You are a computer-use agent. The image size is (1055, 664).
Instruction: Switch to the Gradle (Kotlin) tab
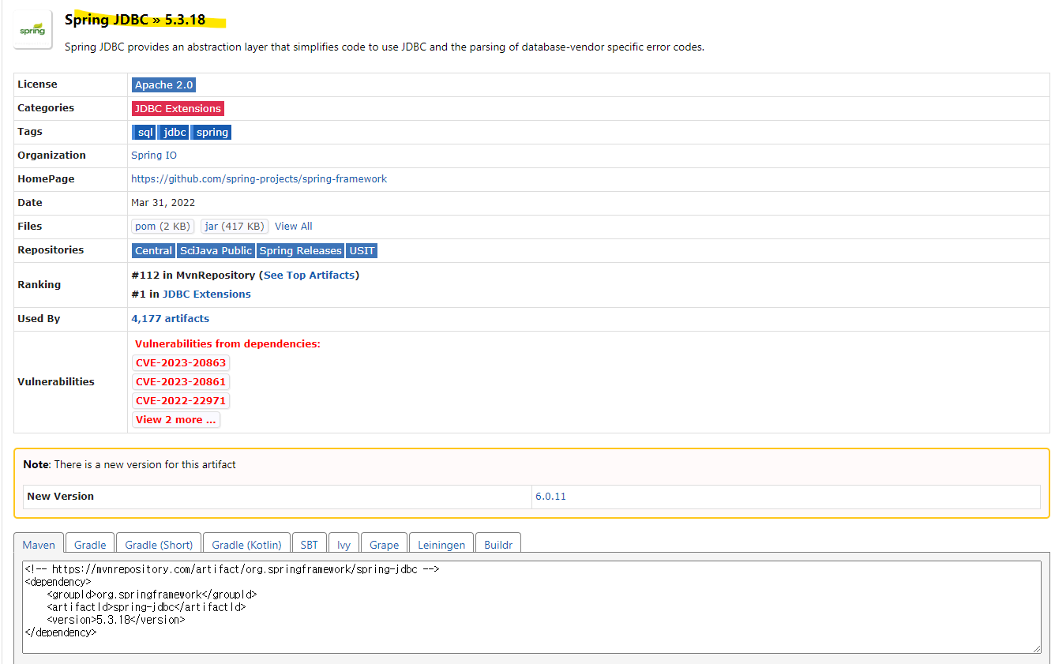(246, 545)
